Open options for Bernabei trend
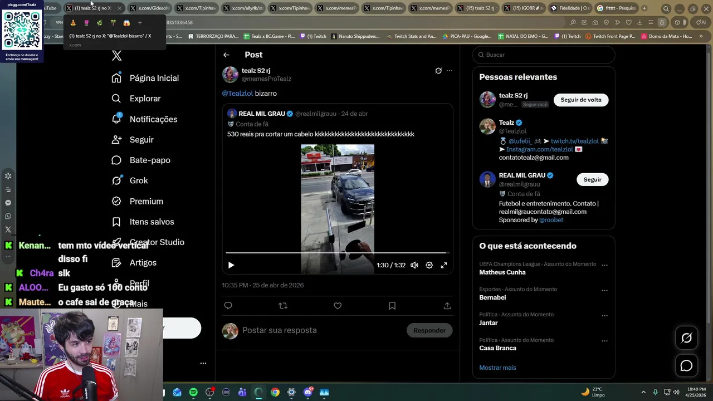 tap(604, 291)
